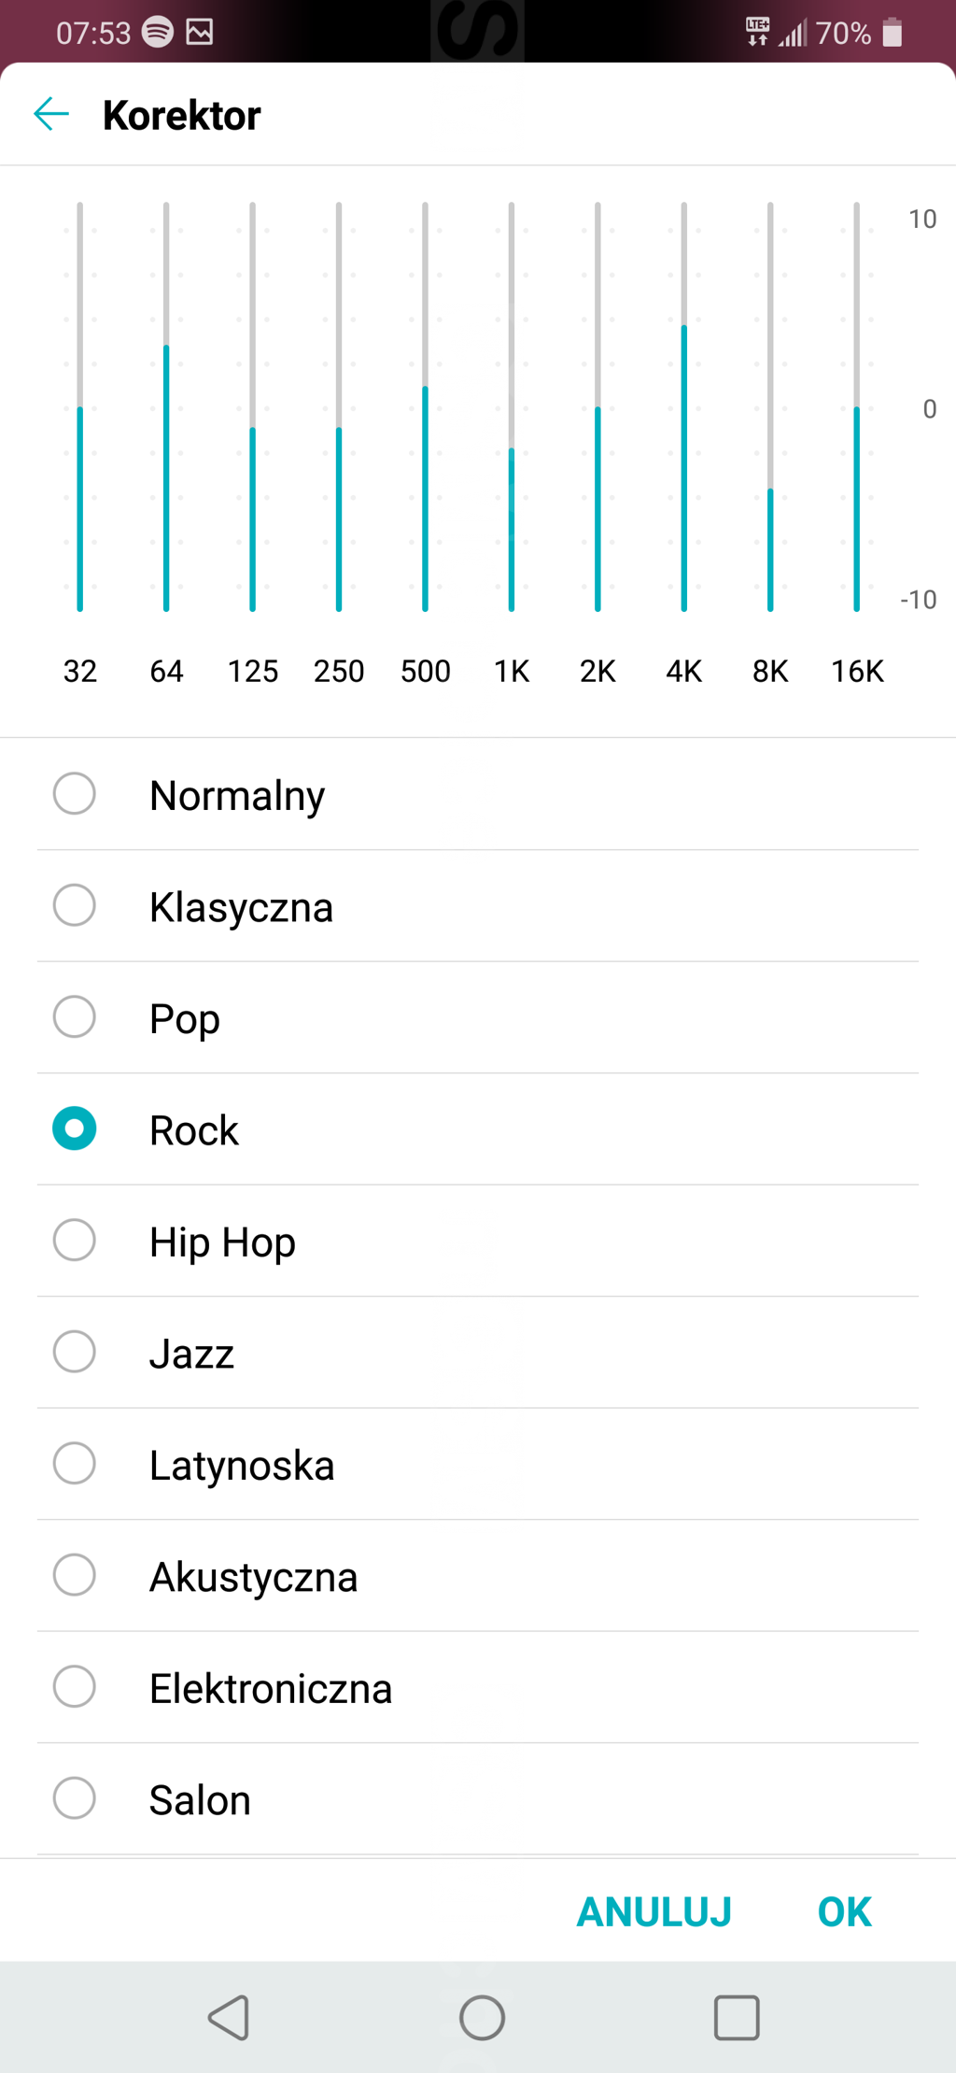Select the Pop equalizer preset
The image size is (956, 2073).
pyautogui.click(x=75, y=1017)
